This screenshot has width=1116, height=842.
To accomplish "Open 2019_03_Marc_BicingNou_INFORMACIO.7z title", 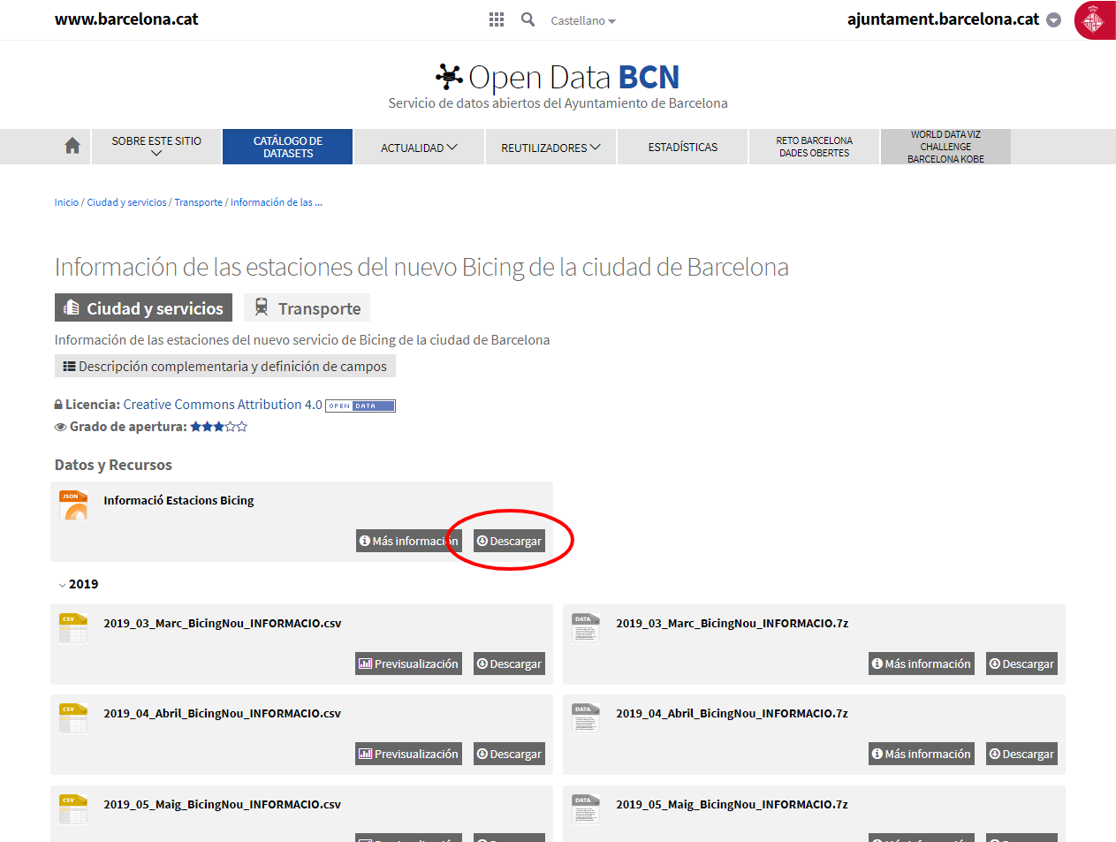I will (x=732, y=623).
